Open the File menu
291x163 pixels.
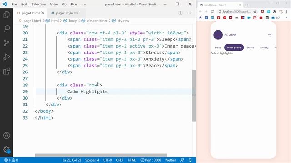coord(14,4)
